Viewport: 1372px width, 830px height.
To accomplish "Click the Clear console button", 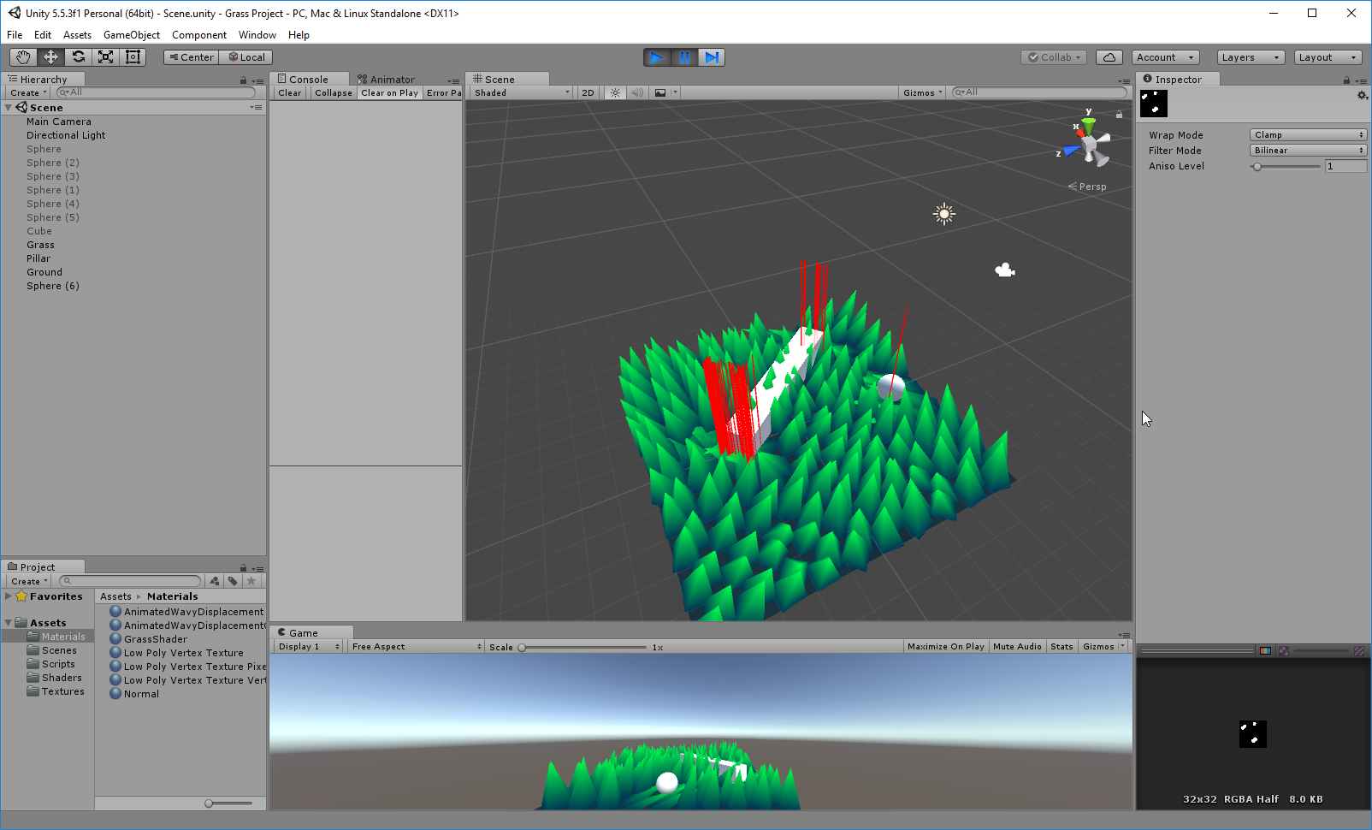I will click(x=290, y=92).
